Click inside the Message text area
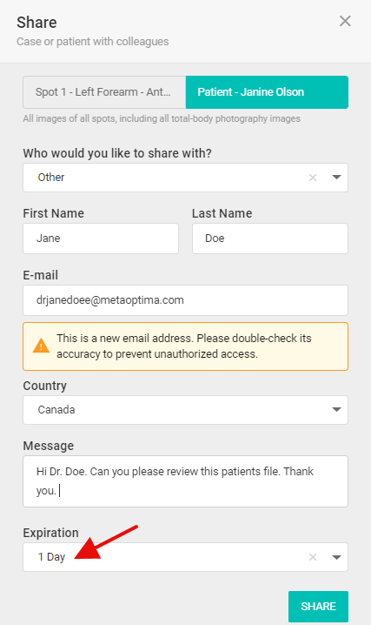 pos(185,481)
